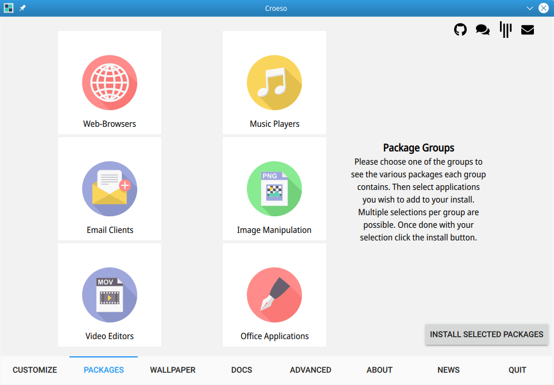Select the Office Applications pen icon

pyautogui.click(x=274, y=295)
